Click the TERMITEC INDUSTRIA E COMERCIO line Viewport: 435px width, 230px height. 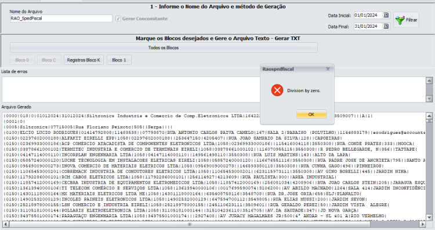pyautogui.click(x=210, y=149)
